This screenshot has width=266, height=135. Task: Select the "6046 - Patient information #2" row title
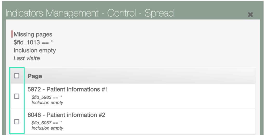[66, 115]
